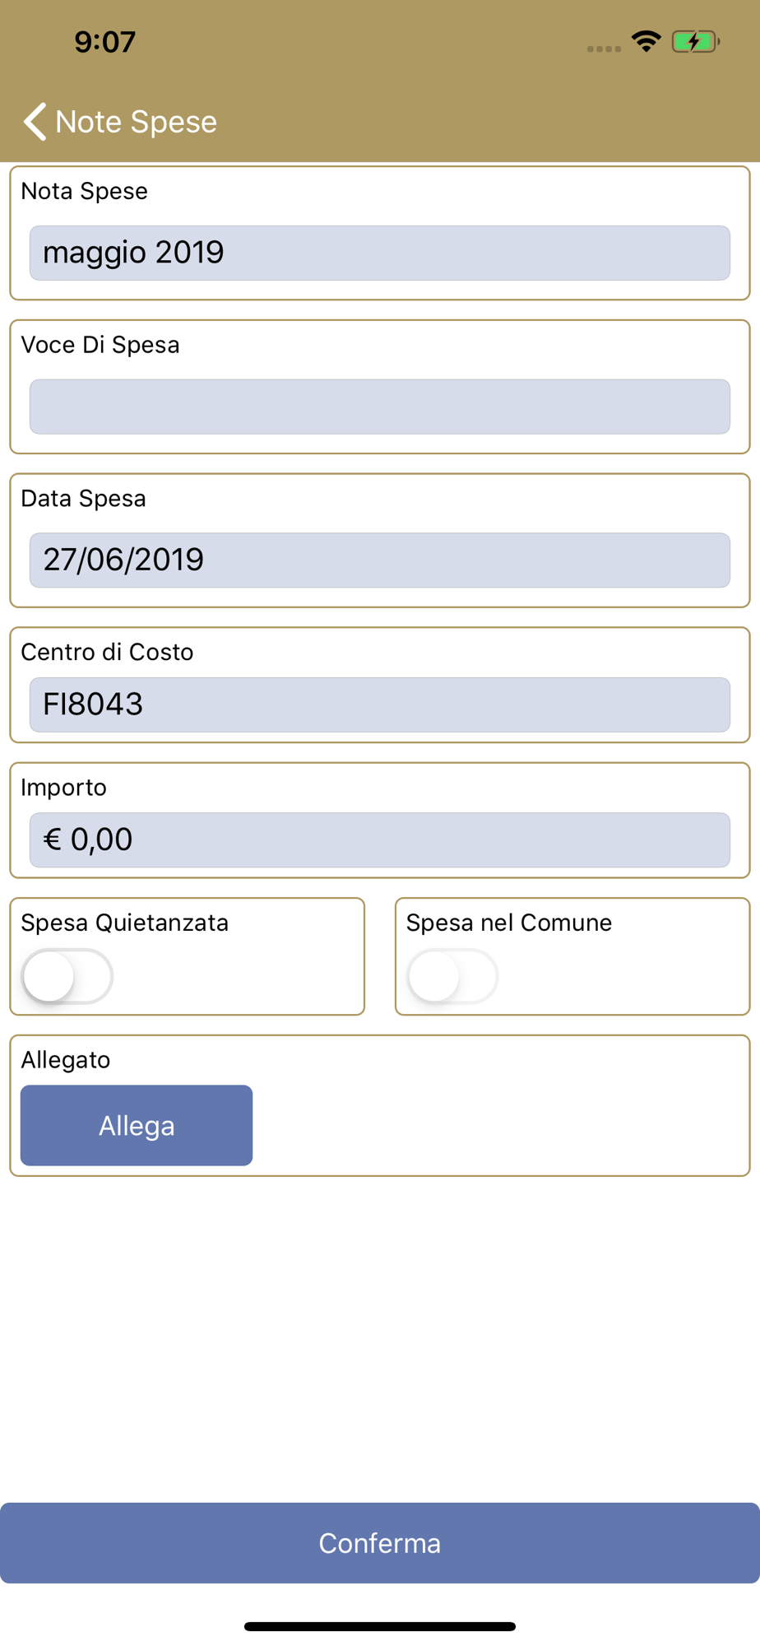Enable the Spesa nel Comune switch
Image resolution: width=760 pixels, height=1646 pixels.
[452, 976]
